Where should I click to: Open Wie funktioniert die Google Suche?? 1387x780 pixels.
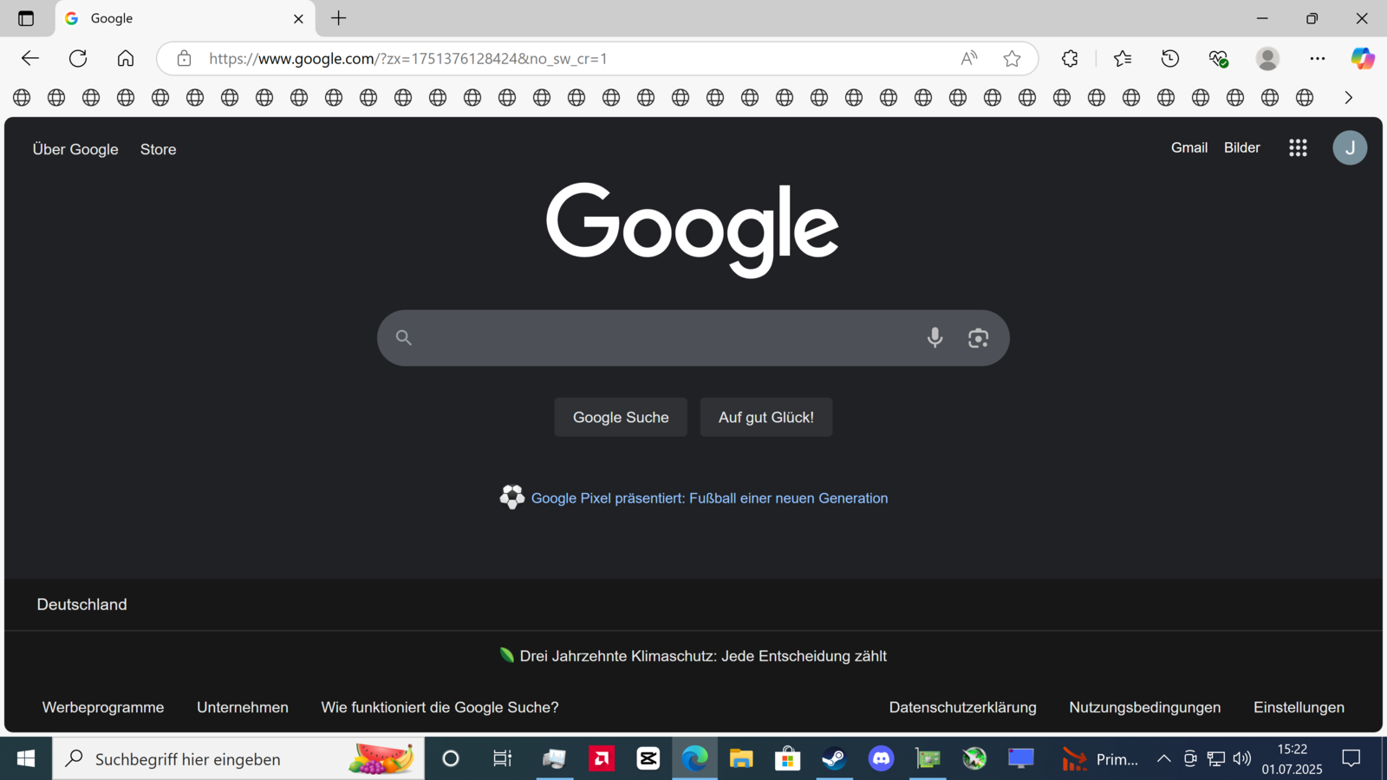point(440,707)
